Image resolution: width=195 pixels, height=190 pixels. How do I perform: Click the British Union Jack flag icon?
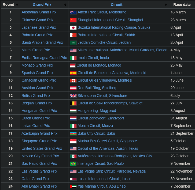pos(73,96)
